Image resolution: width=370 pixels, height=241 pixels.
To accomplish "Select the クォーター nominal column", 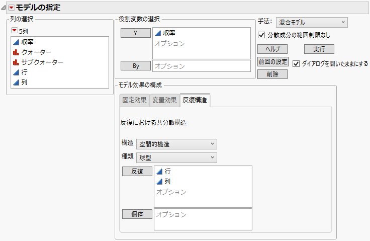I will [x=36, y=52].
